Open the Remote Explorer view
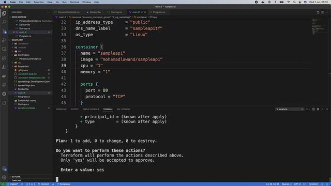The image size is (331, 186). [4, 49]
